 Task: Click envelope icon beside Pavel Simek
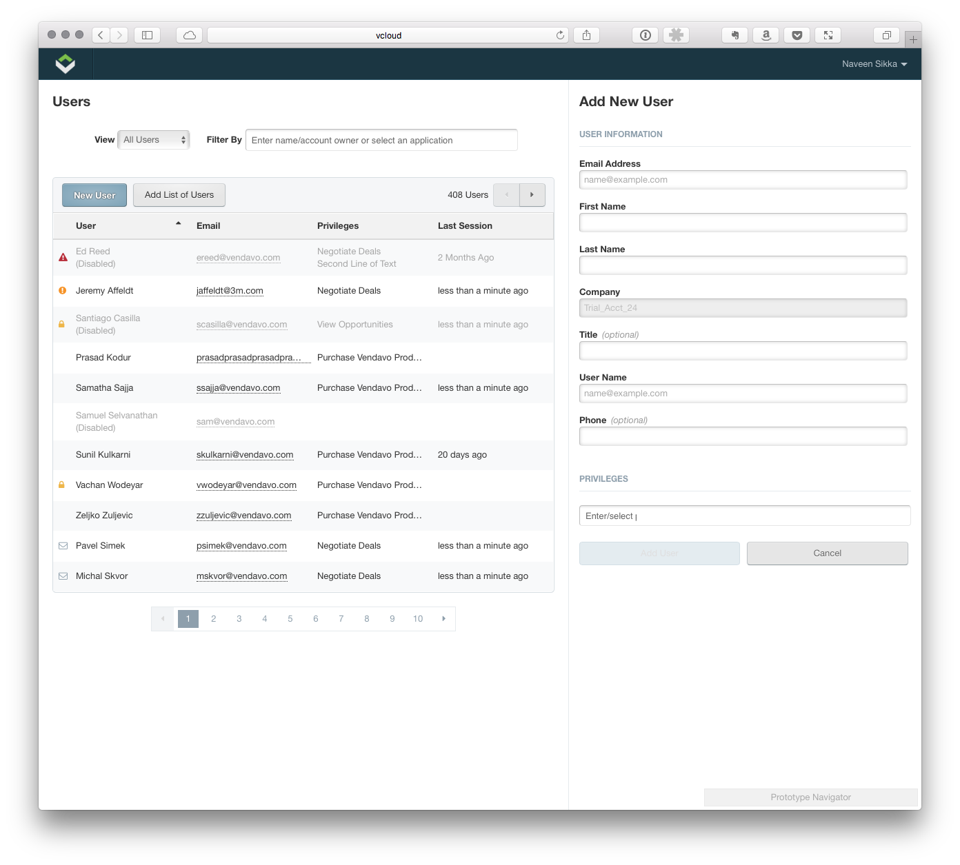click(63, 546)
